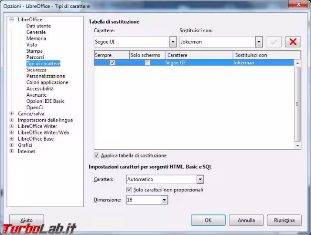This screenshot has width=311, height=235.
Task: Click the red X delete substitution icon
Action: (x=293, y=42)
